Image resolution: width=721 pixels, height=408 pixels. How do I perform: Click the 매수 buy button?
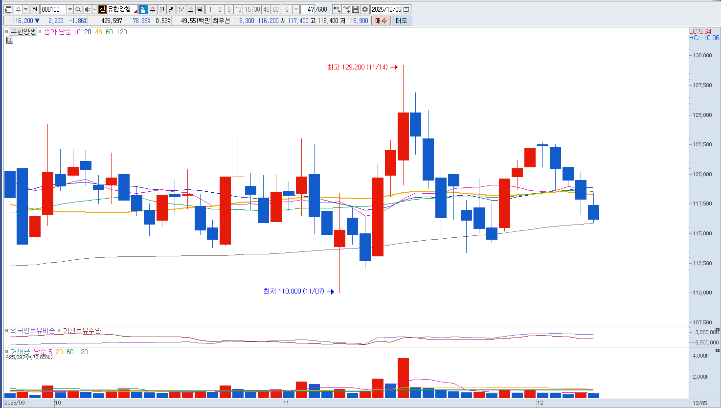(x=381, y=21)
